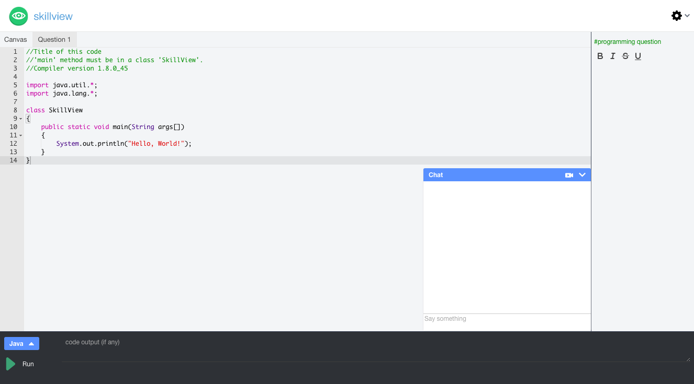Screen dimensions: 694x384
Task: Collapse the main method fold at line 11
Action: pyautogui.click(x=20, y=135)
